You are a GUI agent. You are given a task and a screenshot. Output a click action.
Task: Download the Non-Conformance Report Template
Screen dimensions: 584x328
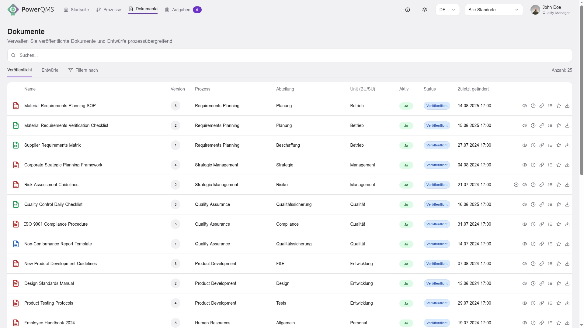pos(567,244)
